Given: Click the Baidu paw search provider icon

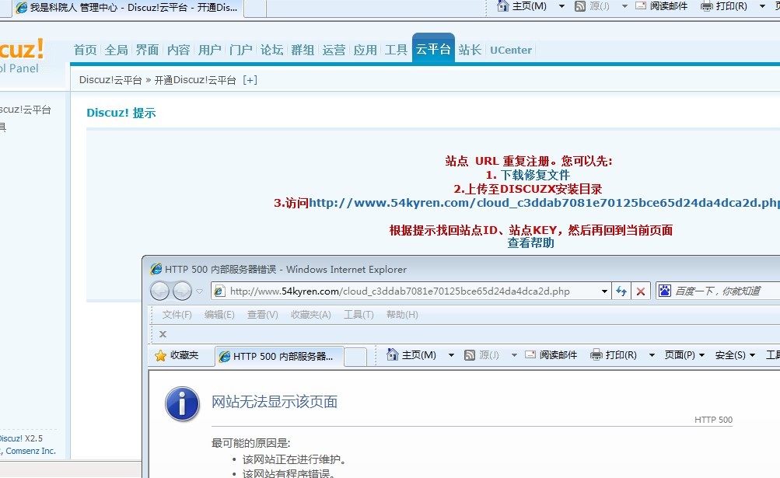Looking at the screenshot, I should 665,291.
